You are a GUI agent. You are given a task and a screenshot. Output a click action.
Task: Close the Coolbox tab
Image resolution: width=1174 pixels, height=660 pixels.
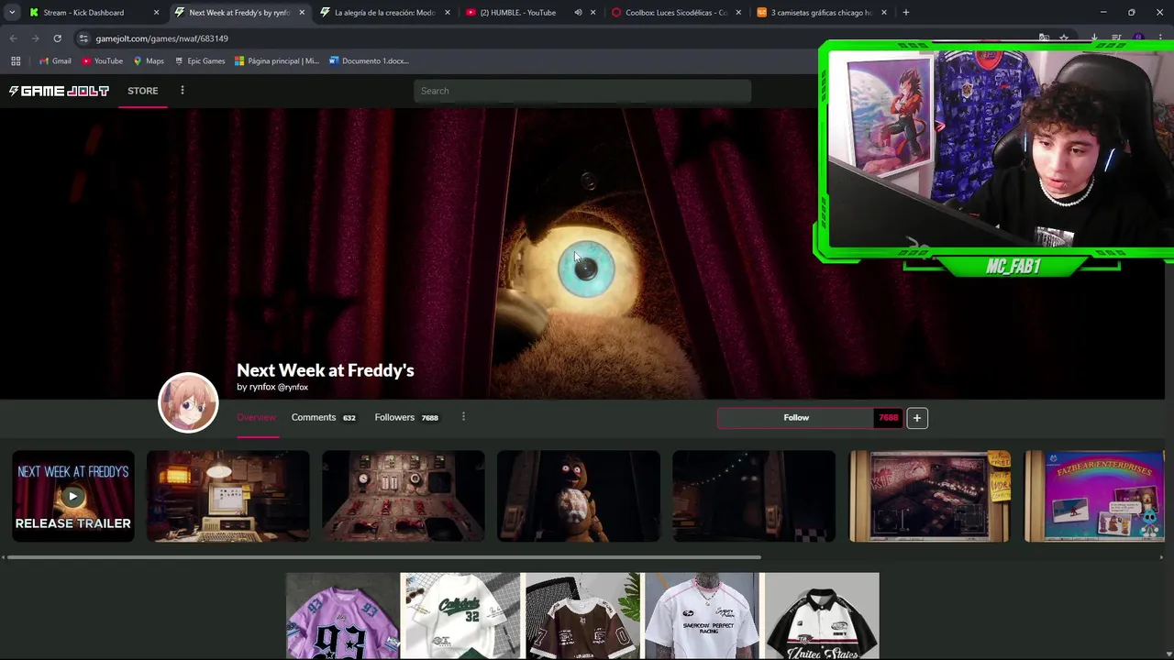click(738, 13)
